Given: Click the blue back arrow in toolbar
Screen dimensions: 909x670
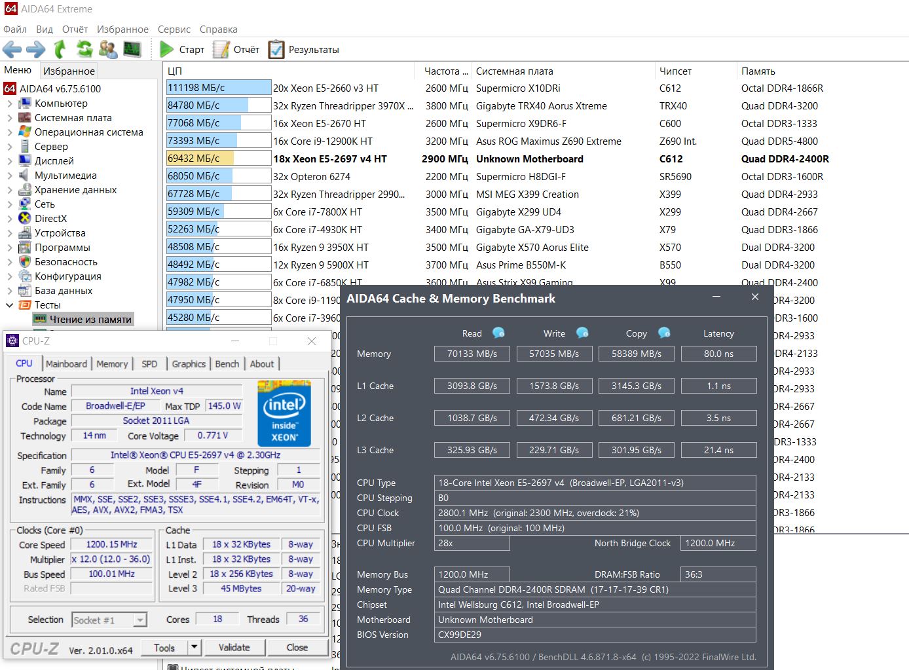Looking at the screenshot, I should (12, 49).
